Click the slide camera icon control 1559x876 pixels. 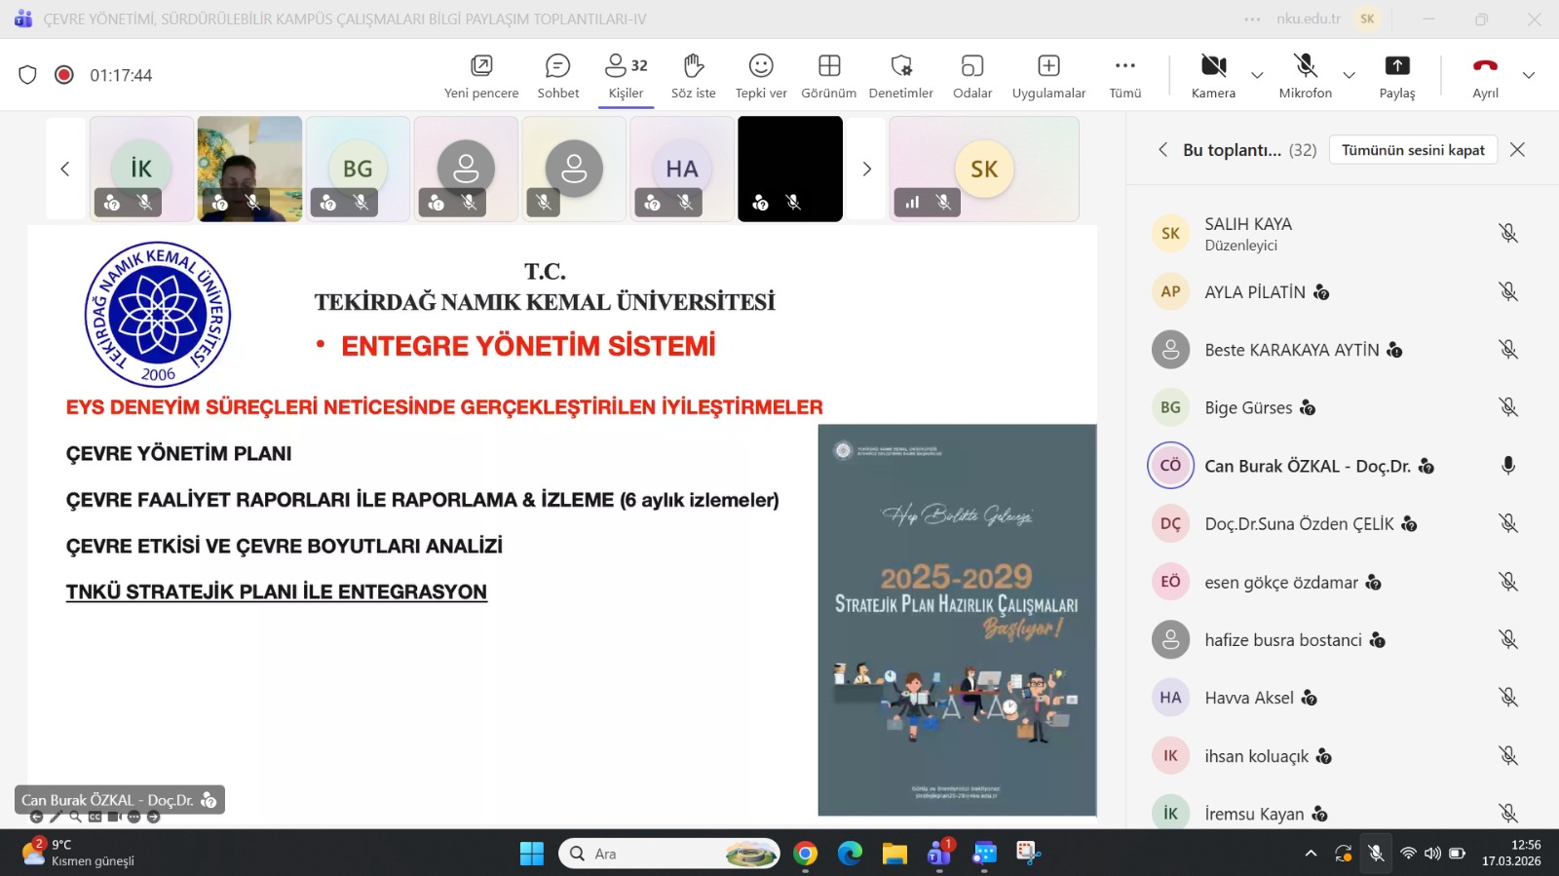point(114,817)
